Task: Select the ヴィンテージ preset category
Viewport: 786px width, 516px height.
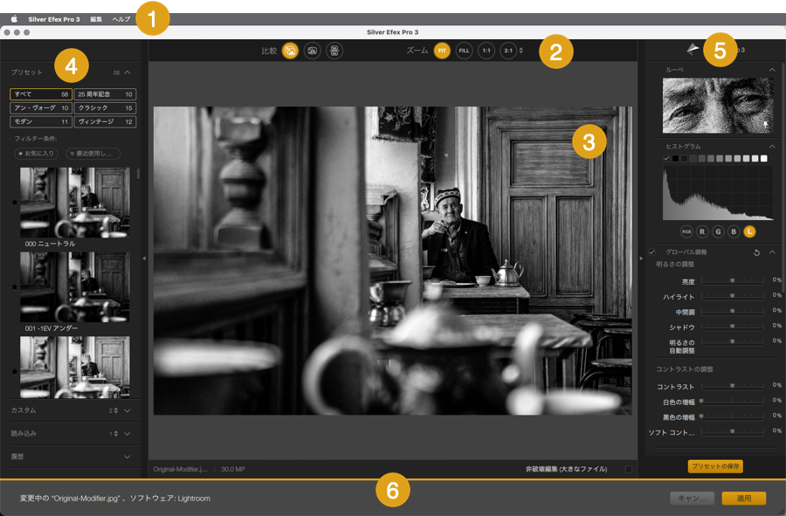Action: 106,121
